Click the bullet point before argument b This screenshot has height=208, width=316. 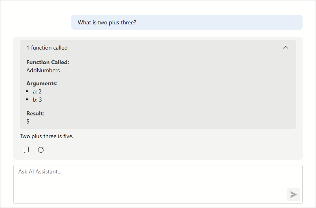click(x=27, y=100)
